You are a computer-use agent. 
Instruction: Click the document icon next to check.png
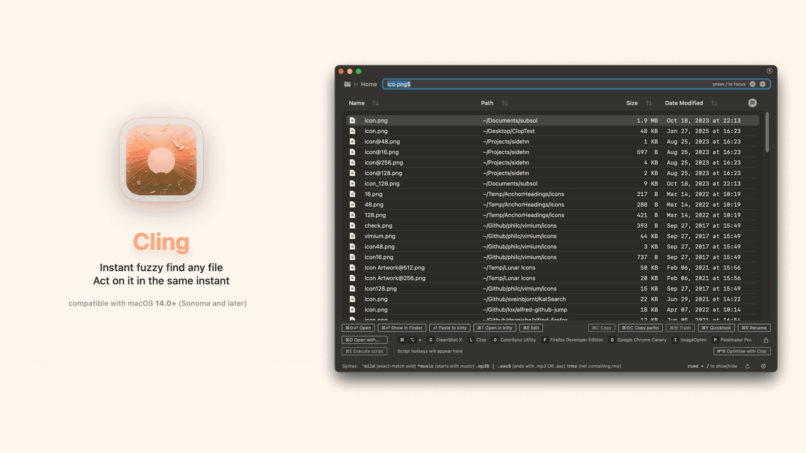click(x=353, y=225)
